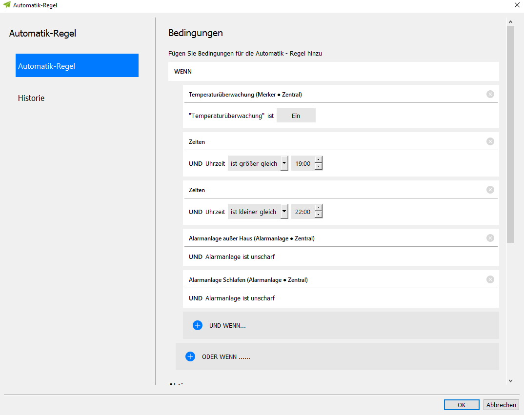Click the blue plus icon for ODER WENN
The image size is (524, 415).
pos(190,356)
